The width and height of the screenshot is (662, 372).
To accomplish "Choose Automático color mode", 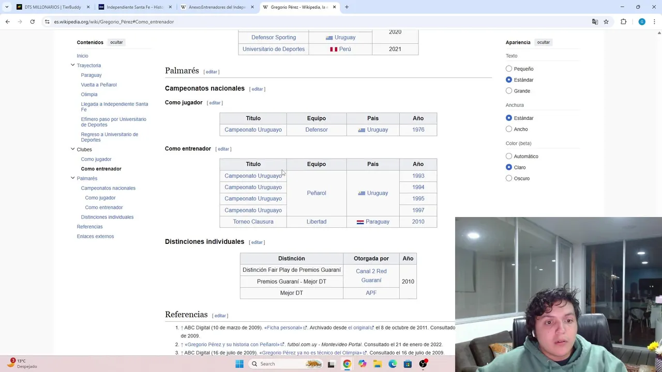I will click(509, 156).
